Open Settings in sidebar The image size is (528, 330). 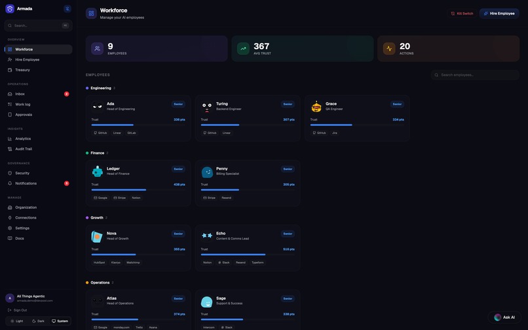pos(39,229)
